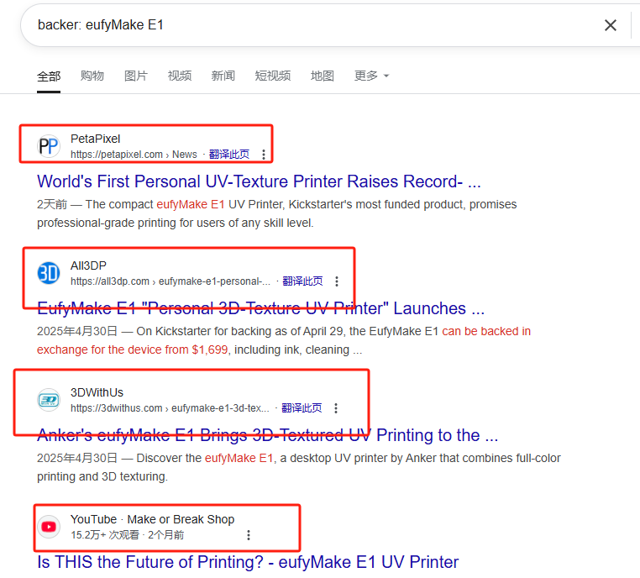The image size is (640, 578).
Task: Click 'YouTube · Make or Break Shop' source name
Action: click(152, 520)
